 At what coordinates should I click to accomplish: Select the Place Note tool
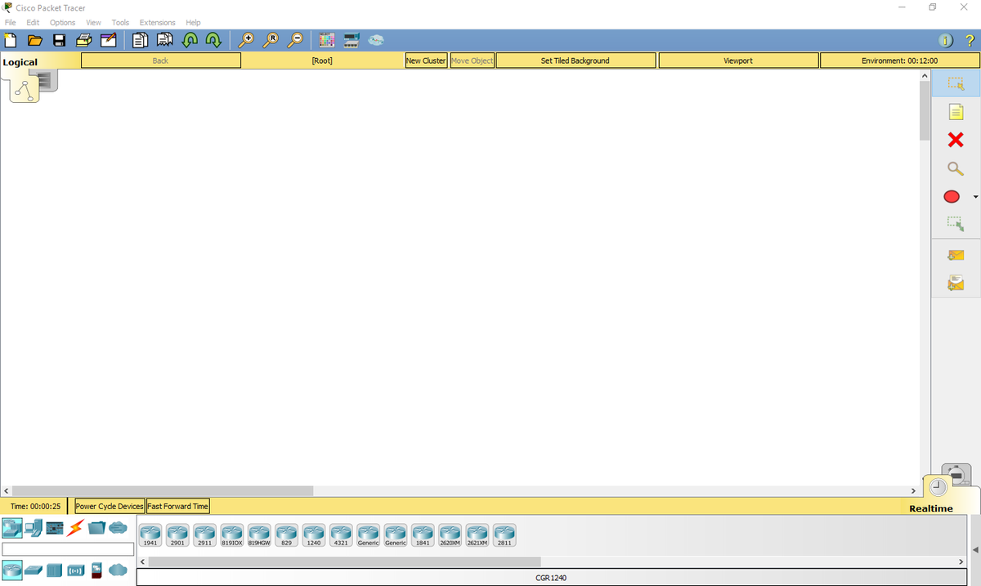955,112
